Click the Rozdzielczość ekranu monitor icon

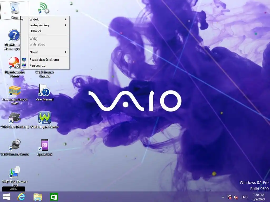coord(24,60)
